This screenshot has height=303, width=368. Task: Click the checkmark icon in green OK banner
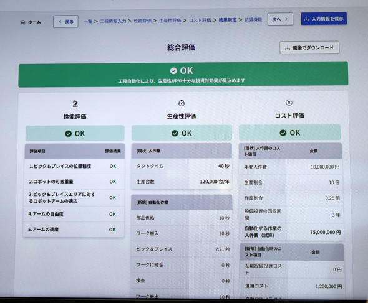[x=173, y=71]
